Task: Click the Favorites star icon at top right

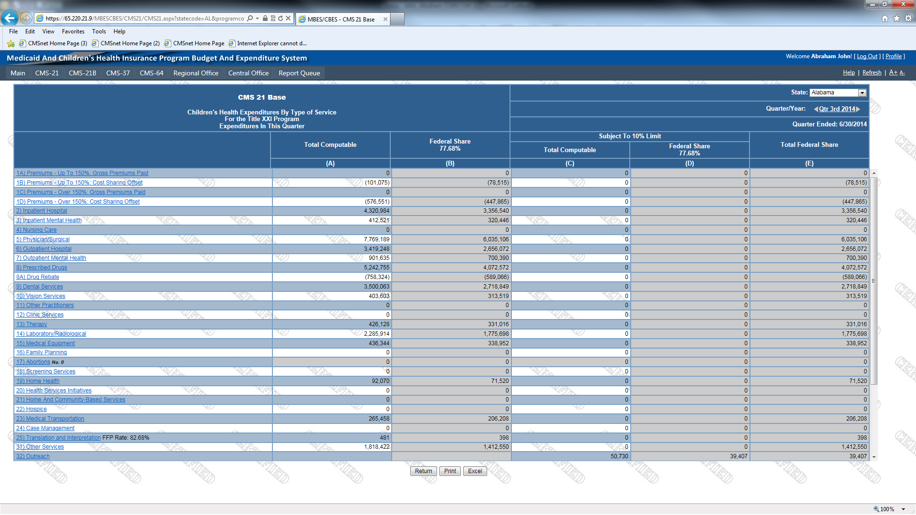Action: [896, 19]
